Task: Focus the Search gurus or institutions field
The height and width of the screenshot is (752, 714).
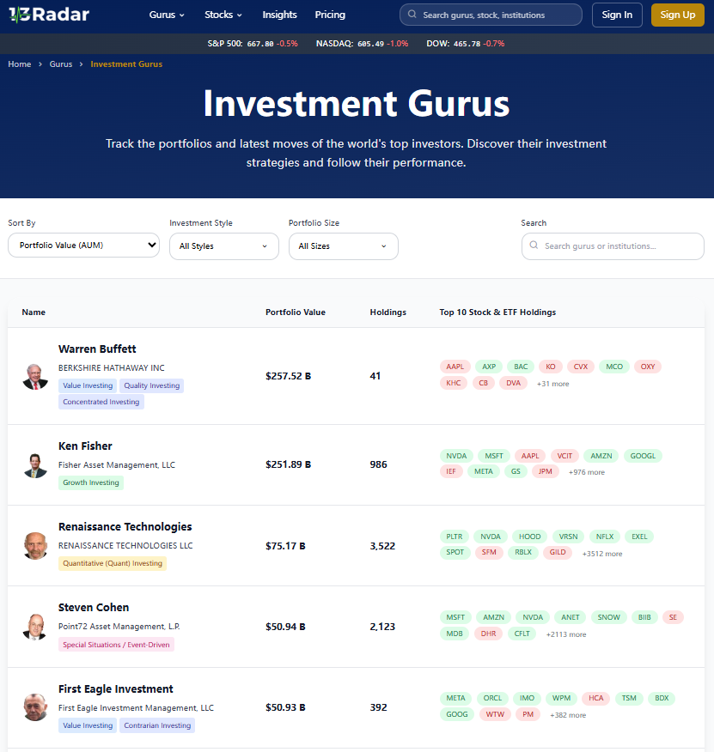Action: (x=613, y=246)
